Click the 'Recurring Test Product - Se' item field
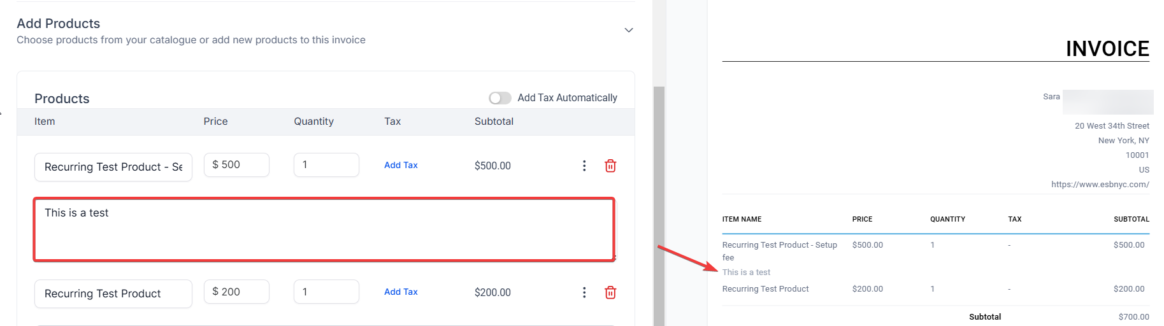The height and width of the screenshot is (326, 1164). click(113, 167)
